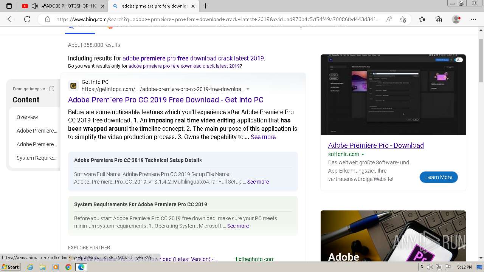This screenshot has width=484, height=272.
Task: Mute the YouTube tab via speaker icon
Action: (34, 6)
